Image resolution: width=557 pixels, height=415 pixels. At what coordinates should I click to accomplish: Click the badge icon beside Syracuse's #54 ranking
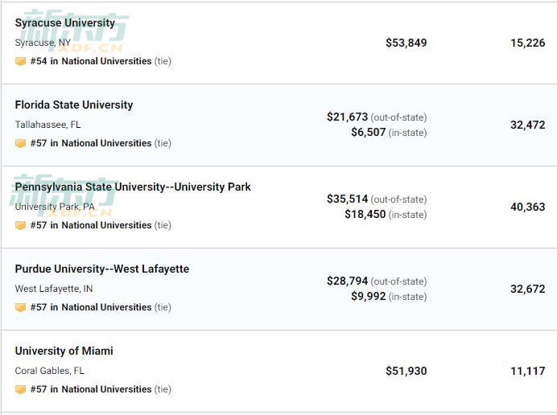pos(20,61)
